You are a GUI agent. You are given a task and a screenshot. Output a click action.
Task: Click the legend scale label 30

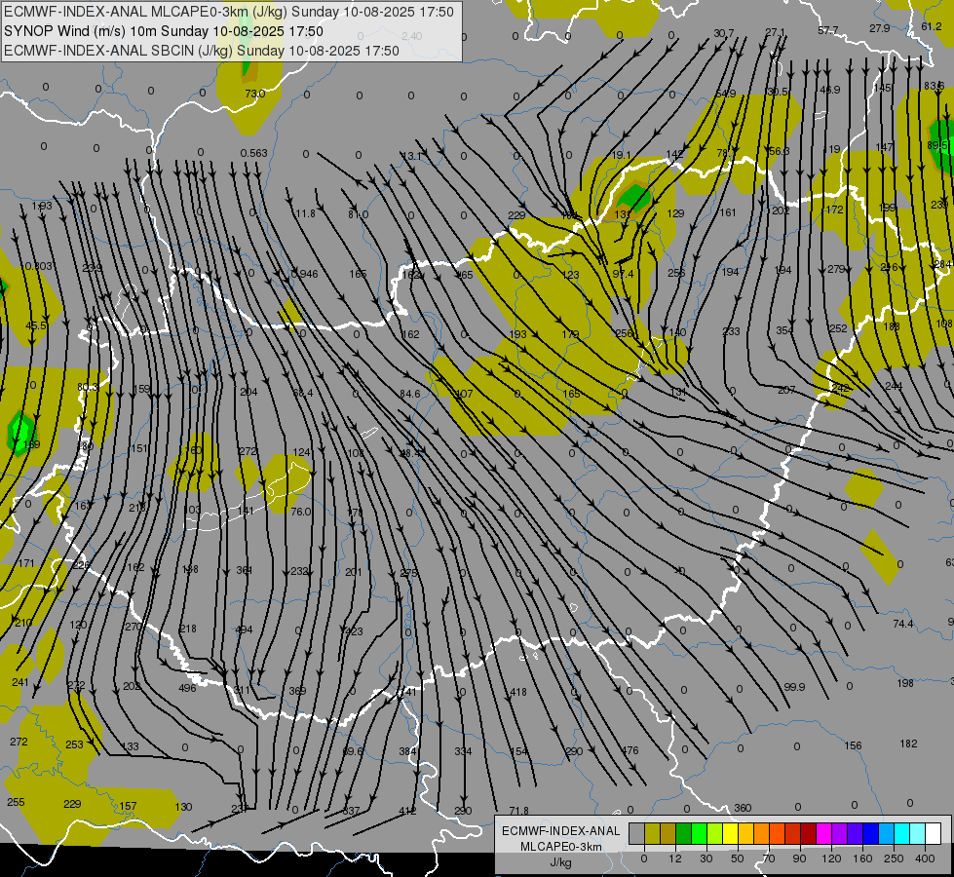[x=706, y=858]
